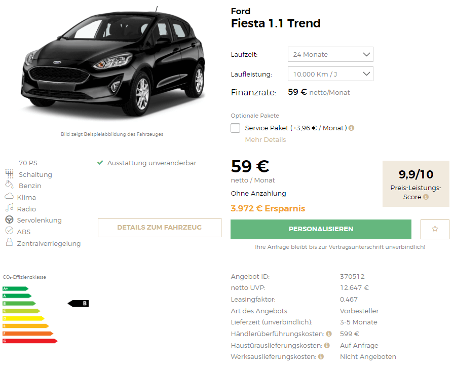
Task: Click the Servolenkung steering wheel icon
Action: pos(9,220)
